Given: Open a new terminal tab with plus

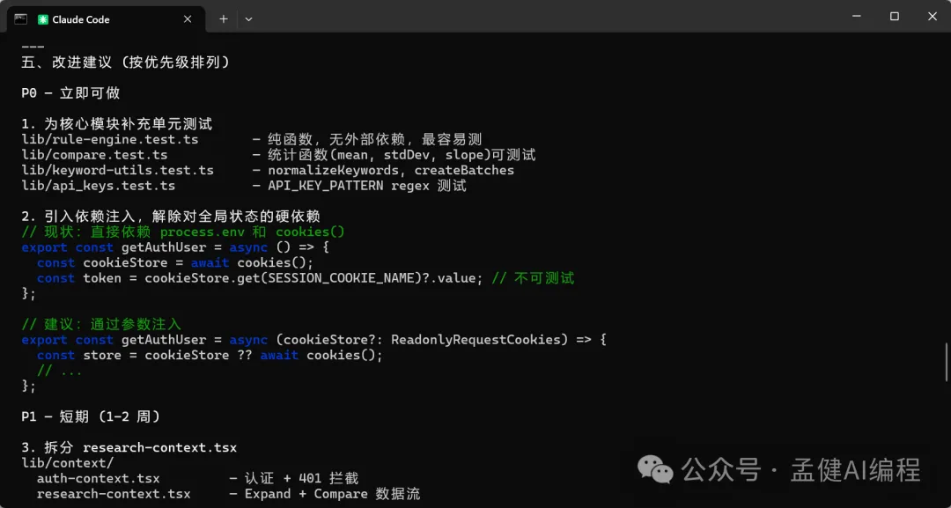Looking at the screenshot, I should tap(224, 18).
